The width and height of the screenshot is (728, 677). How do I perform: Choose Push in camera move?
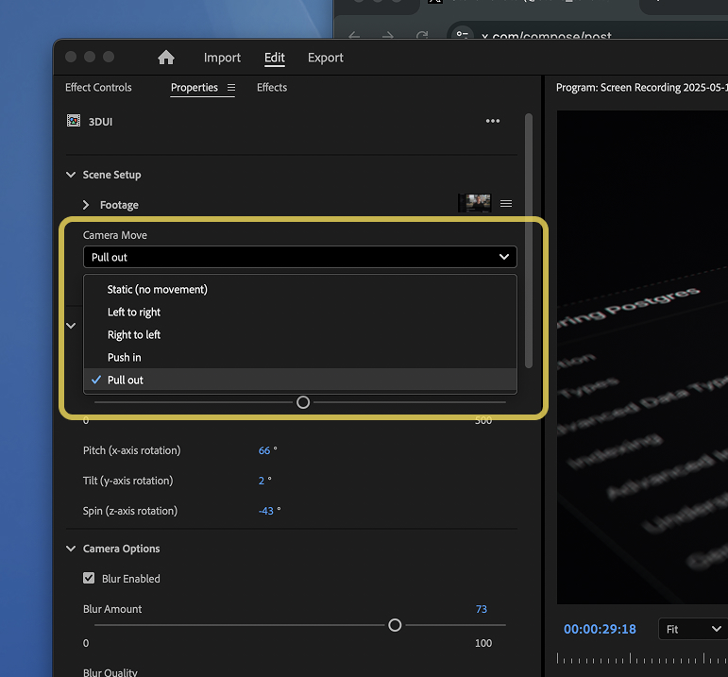coord(300,358)
